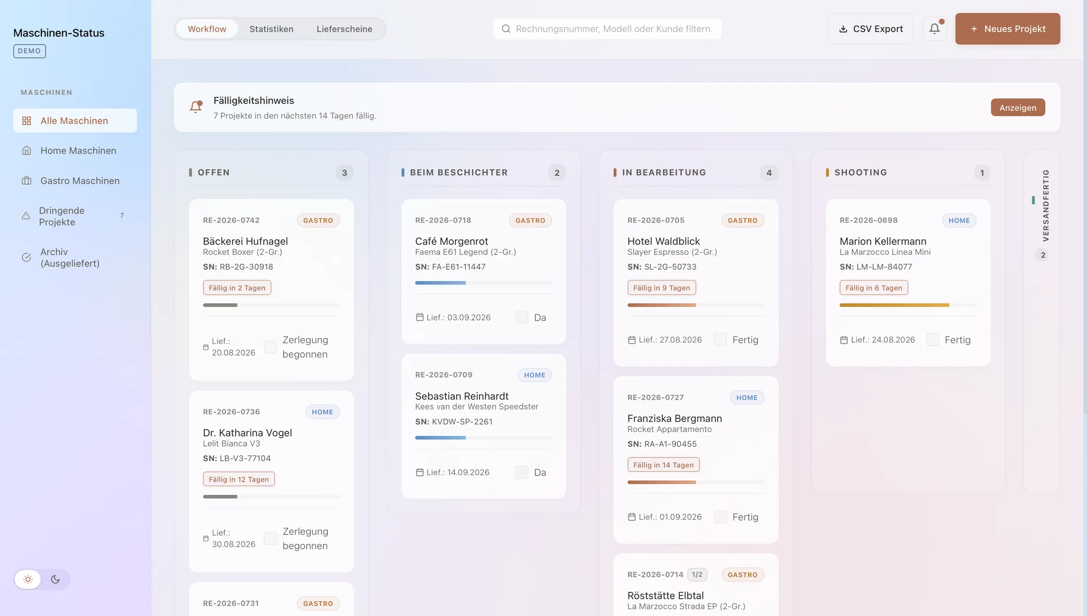
Task: Click progress bar on Marion Kellermann card
Action: [x=908, y=305]
